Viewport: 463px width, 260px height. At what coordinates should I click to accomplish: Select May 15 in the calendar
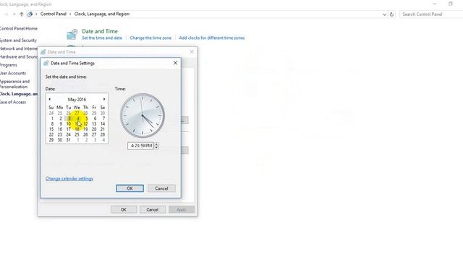point(51,129)
